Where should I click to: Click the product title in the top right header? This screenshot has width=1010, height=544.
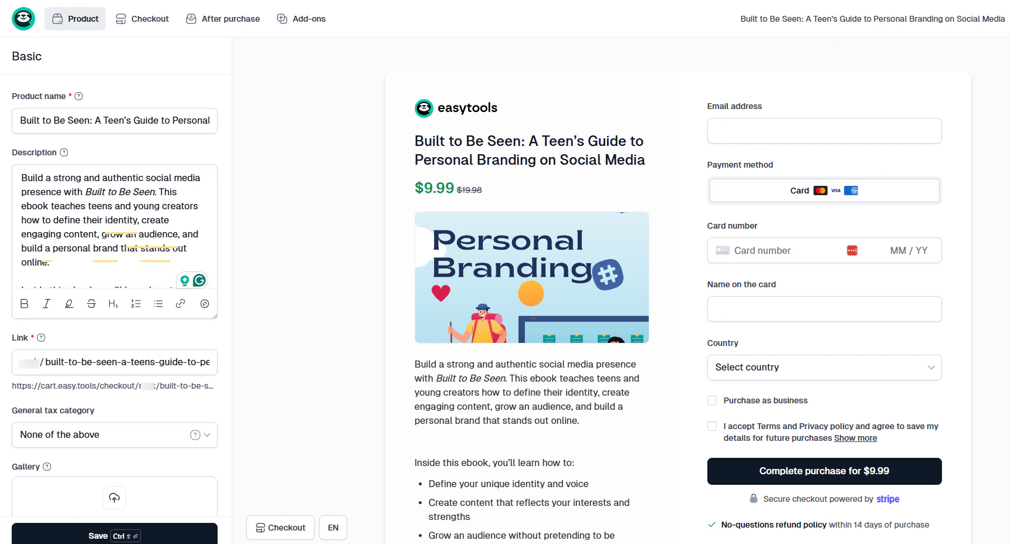[x=872, y=19]
